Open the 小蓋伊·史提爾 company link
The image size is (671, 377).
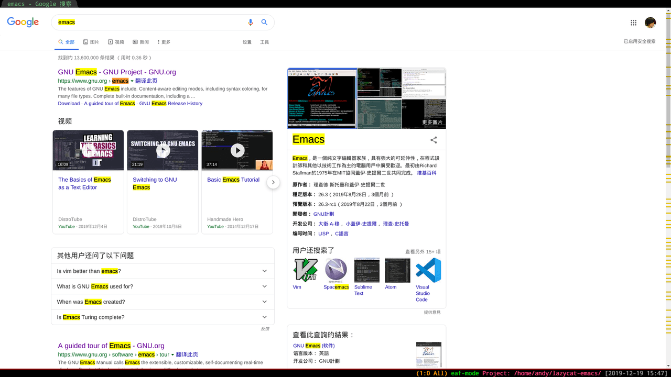361,224
